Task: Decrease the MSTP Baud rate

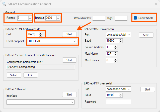Action: (x=121, y=42)
